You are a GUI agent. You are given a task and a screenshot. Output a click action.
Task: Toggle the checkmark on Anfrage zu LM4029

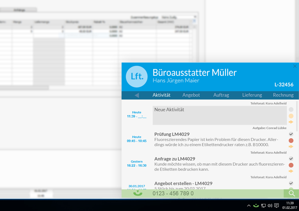[291, 159]
